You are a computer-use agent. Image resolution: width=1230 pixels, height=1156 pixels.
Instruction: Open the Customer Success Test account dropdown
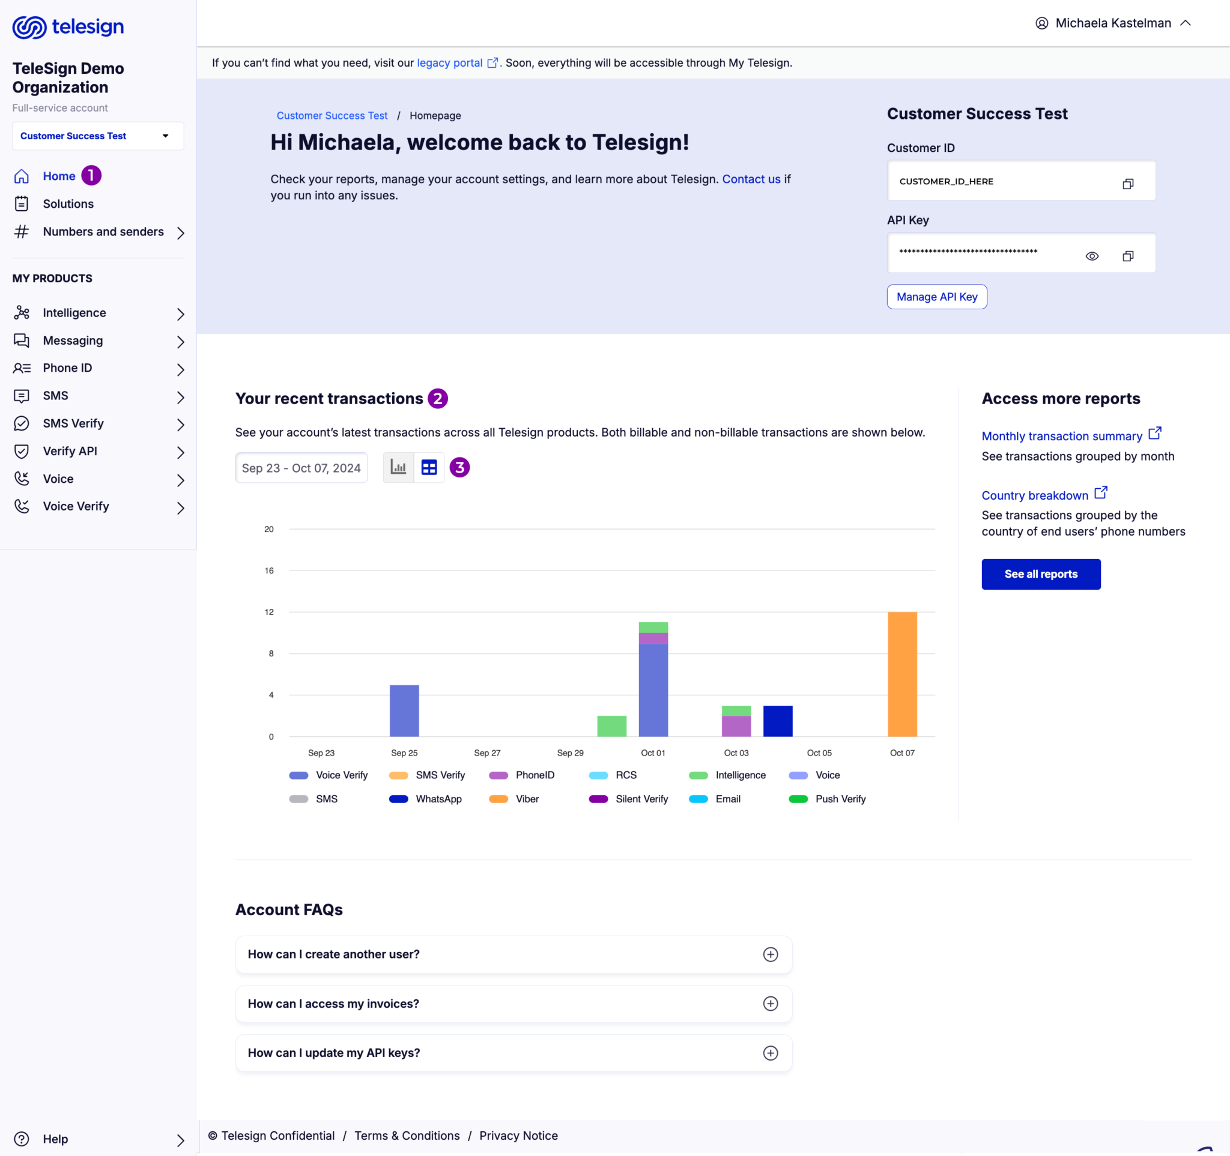(98, 136)
